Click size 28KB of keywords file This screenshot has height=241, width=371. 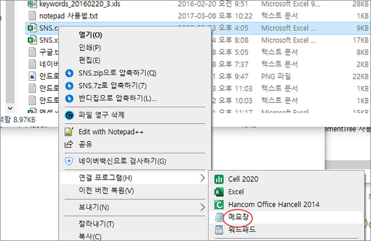(360, 4)
